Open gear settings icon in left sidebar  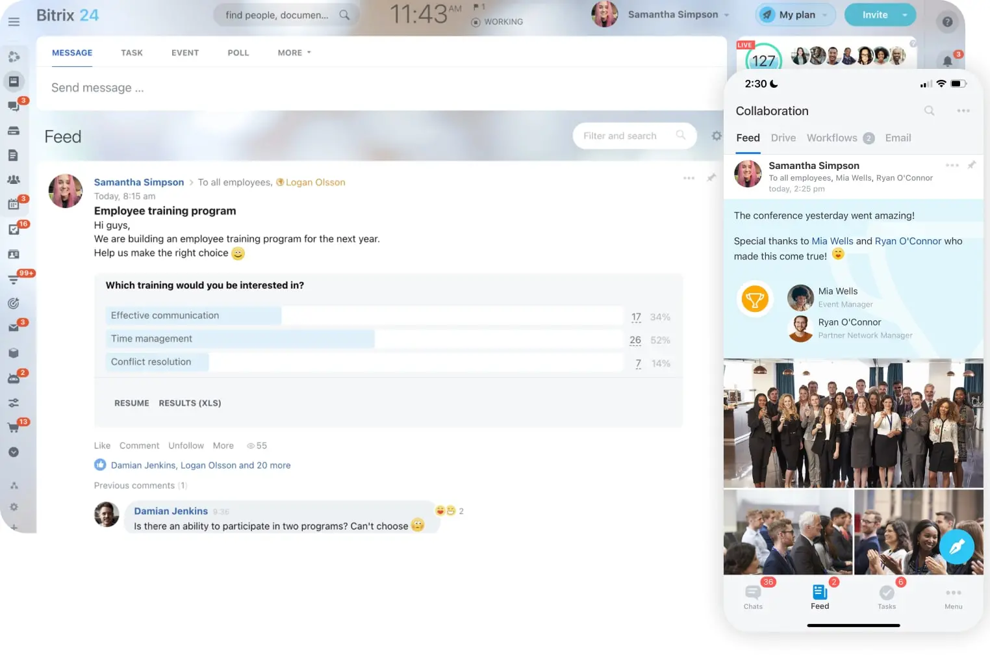coord(14,507)
